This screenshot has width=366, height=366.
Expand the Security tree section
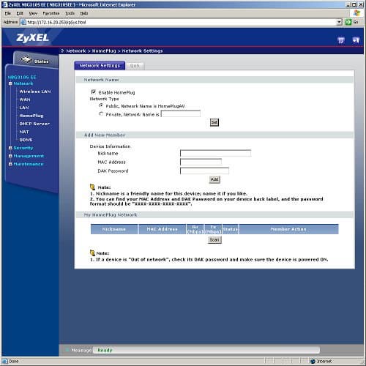point(10,148)
